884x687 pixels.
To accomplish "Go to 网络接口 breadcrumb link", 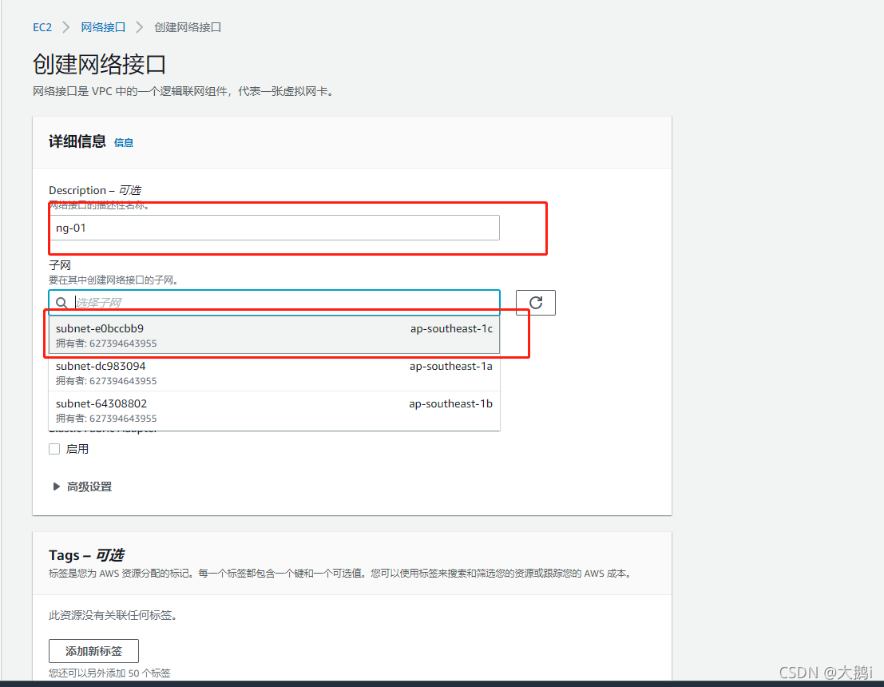I will (103, 27).
